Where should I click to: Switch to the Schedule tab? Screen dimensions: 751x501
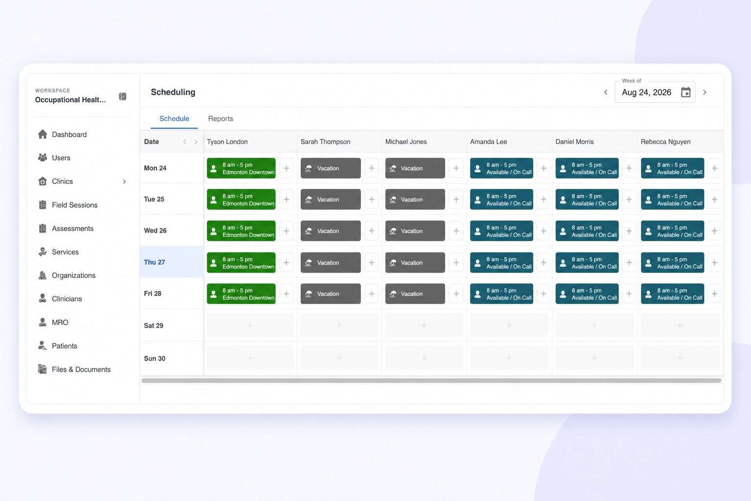pos(174,118)
